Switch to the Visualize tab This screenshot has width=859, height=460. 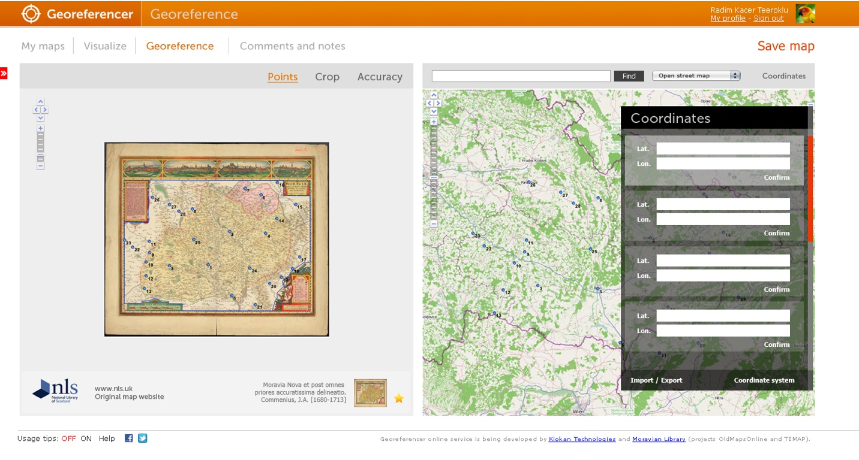pos(105,46)
